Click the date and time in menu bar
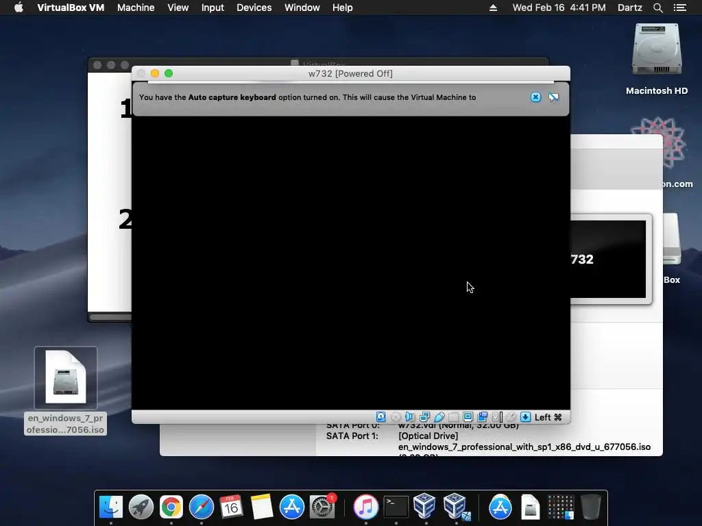The width and height of the screenshot is (702, 526). (x=559, y=8)
